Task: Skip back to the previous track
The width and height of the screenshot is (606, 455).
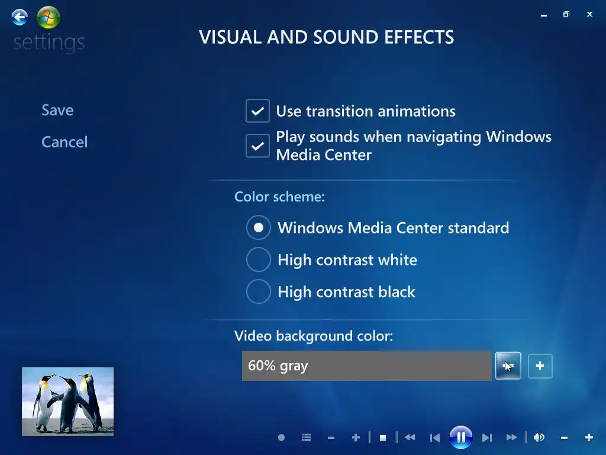Action: (x=435, y=438)
